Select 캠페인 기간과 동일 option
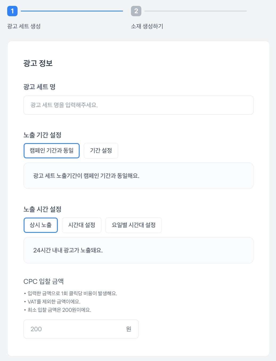Image resolution: width=276 pixels, height=361 pixels. [52, 151]
